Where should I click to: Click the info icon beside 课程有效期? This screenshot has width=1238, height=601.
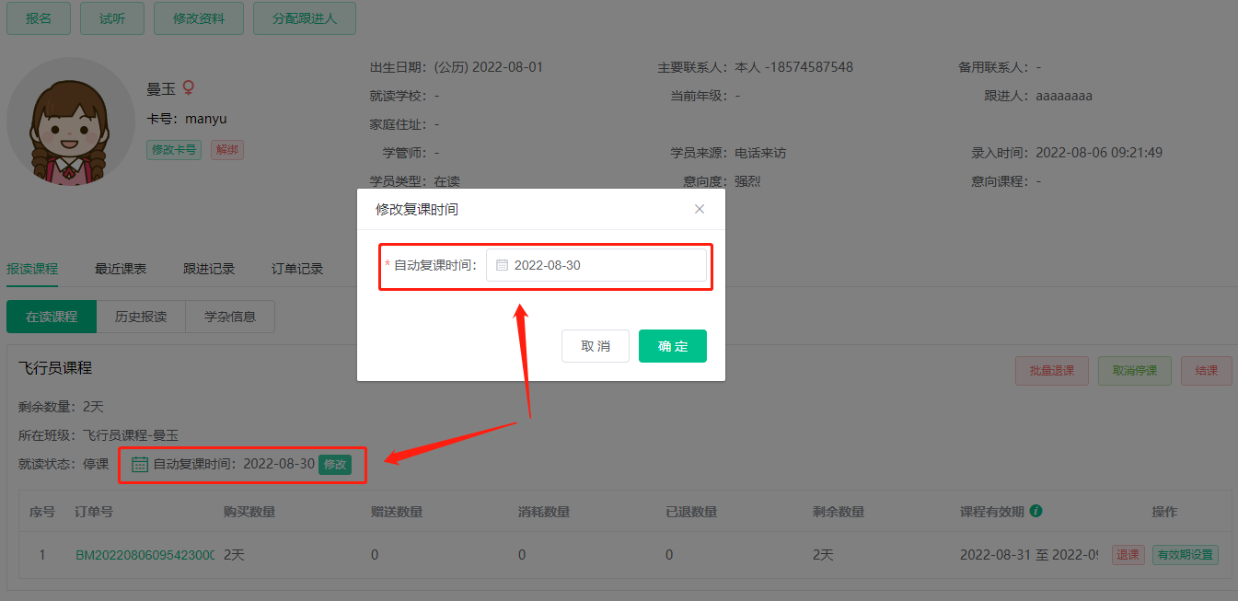click(x=1036, y=511)
